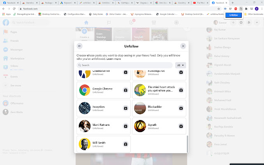The height and width of the screenshot is (165, 264).
Task: Open the Chrome profile avatar
Action: [x=257, y=9]
